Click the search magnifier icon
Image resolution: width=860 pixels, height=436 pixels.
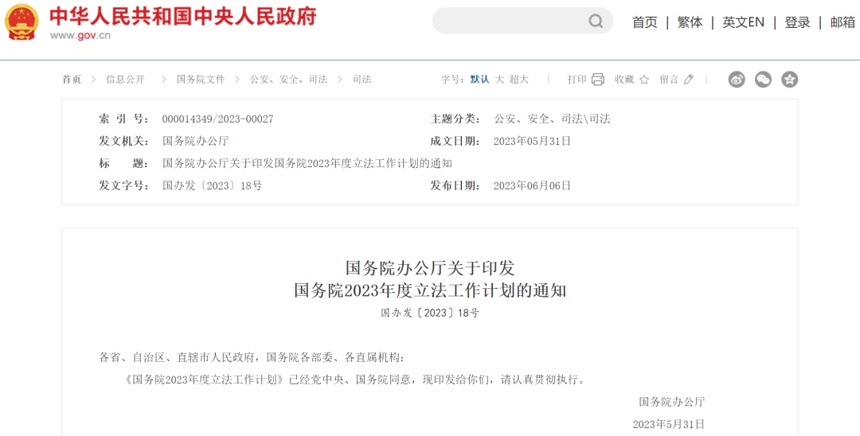click(x=596, y=21)
